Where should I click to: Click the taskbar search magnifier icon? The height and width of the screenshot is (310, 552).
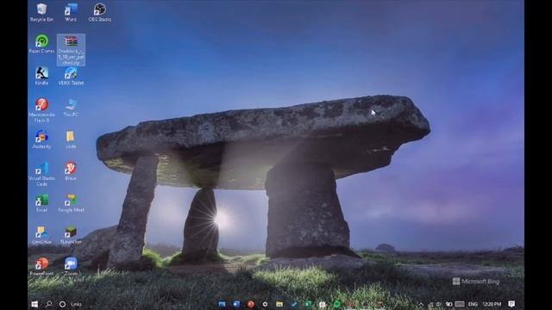48,304
